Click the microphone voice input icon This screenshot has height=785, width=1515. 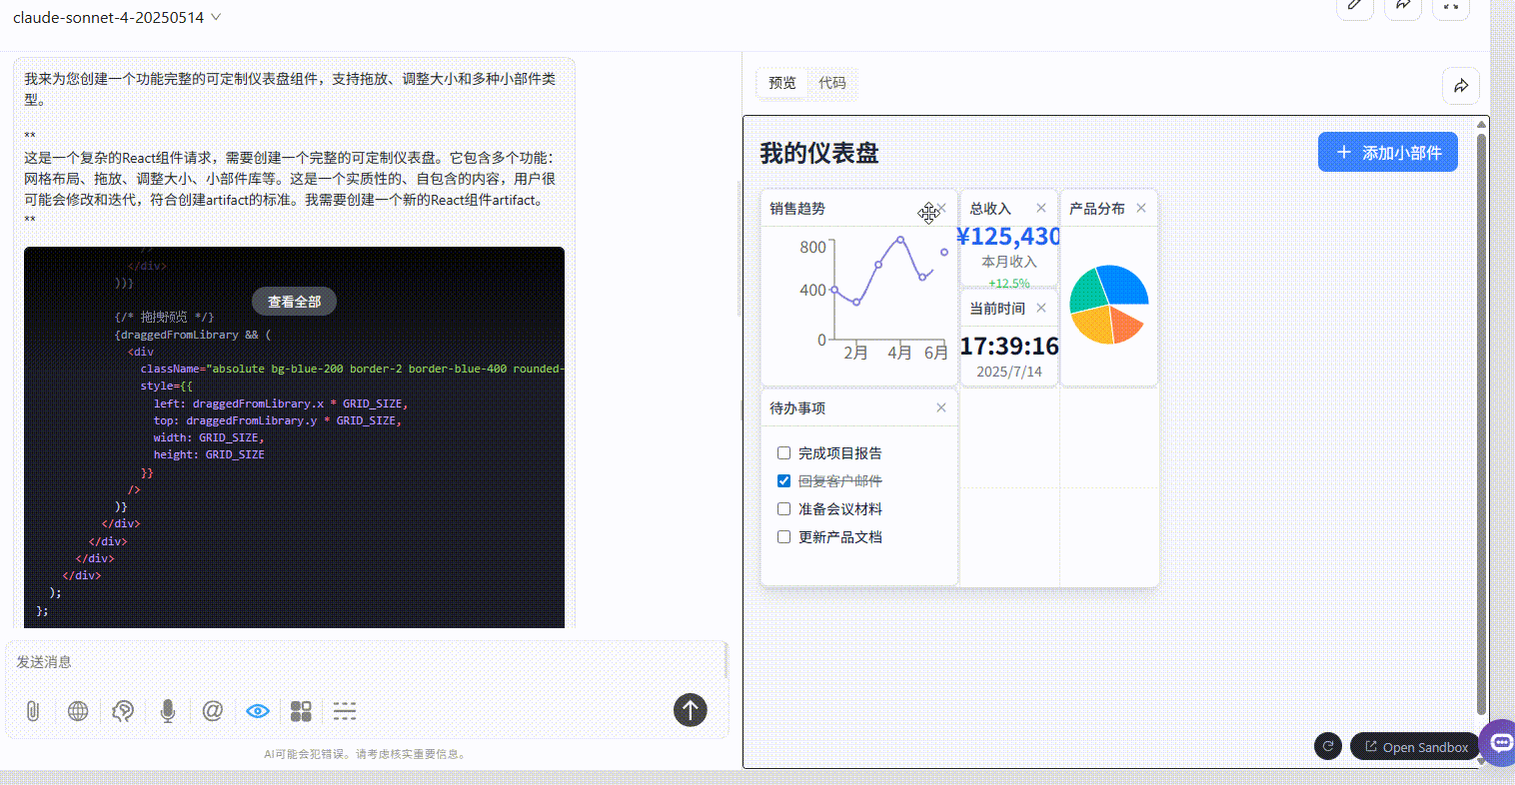pos(168,711)
